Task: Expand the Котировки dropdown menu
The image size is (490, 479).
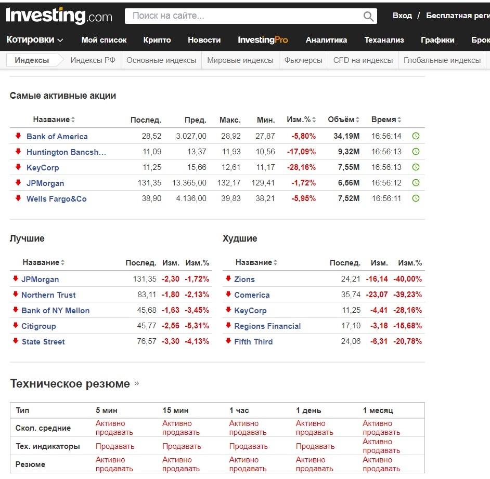Action: point(35,39)
